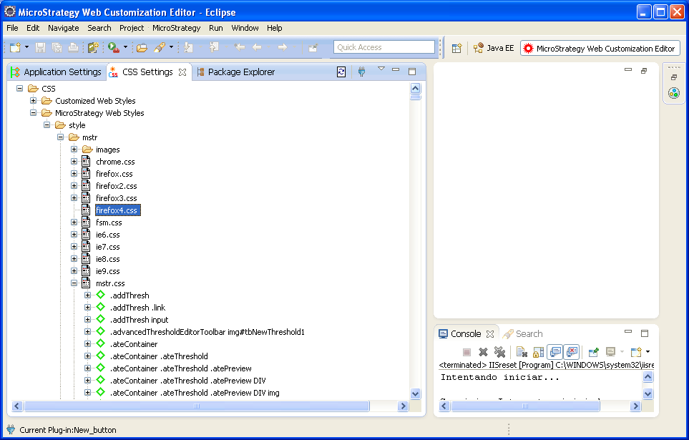Open the MicroStrategy Web Customization Editor perspective
The image size is (689, 440).
pos(600,49)
